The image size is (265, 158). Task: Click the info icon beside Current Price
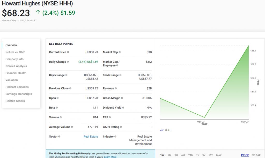68,52
